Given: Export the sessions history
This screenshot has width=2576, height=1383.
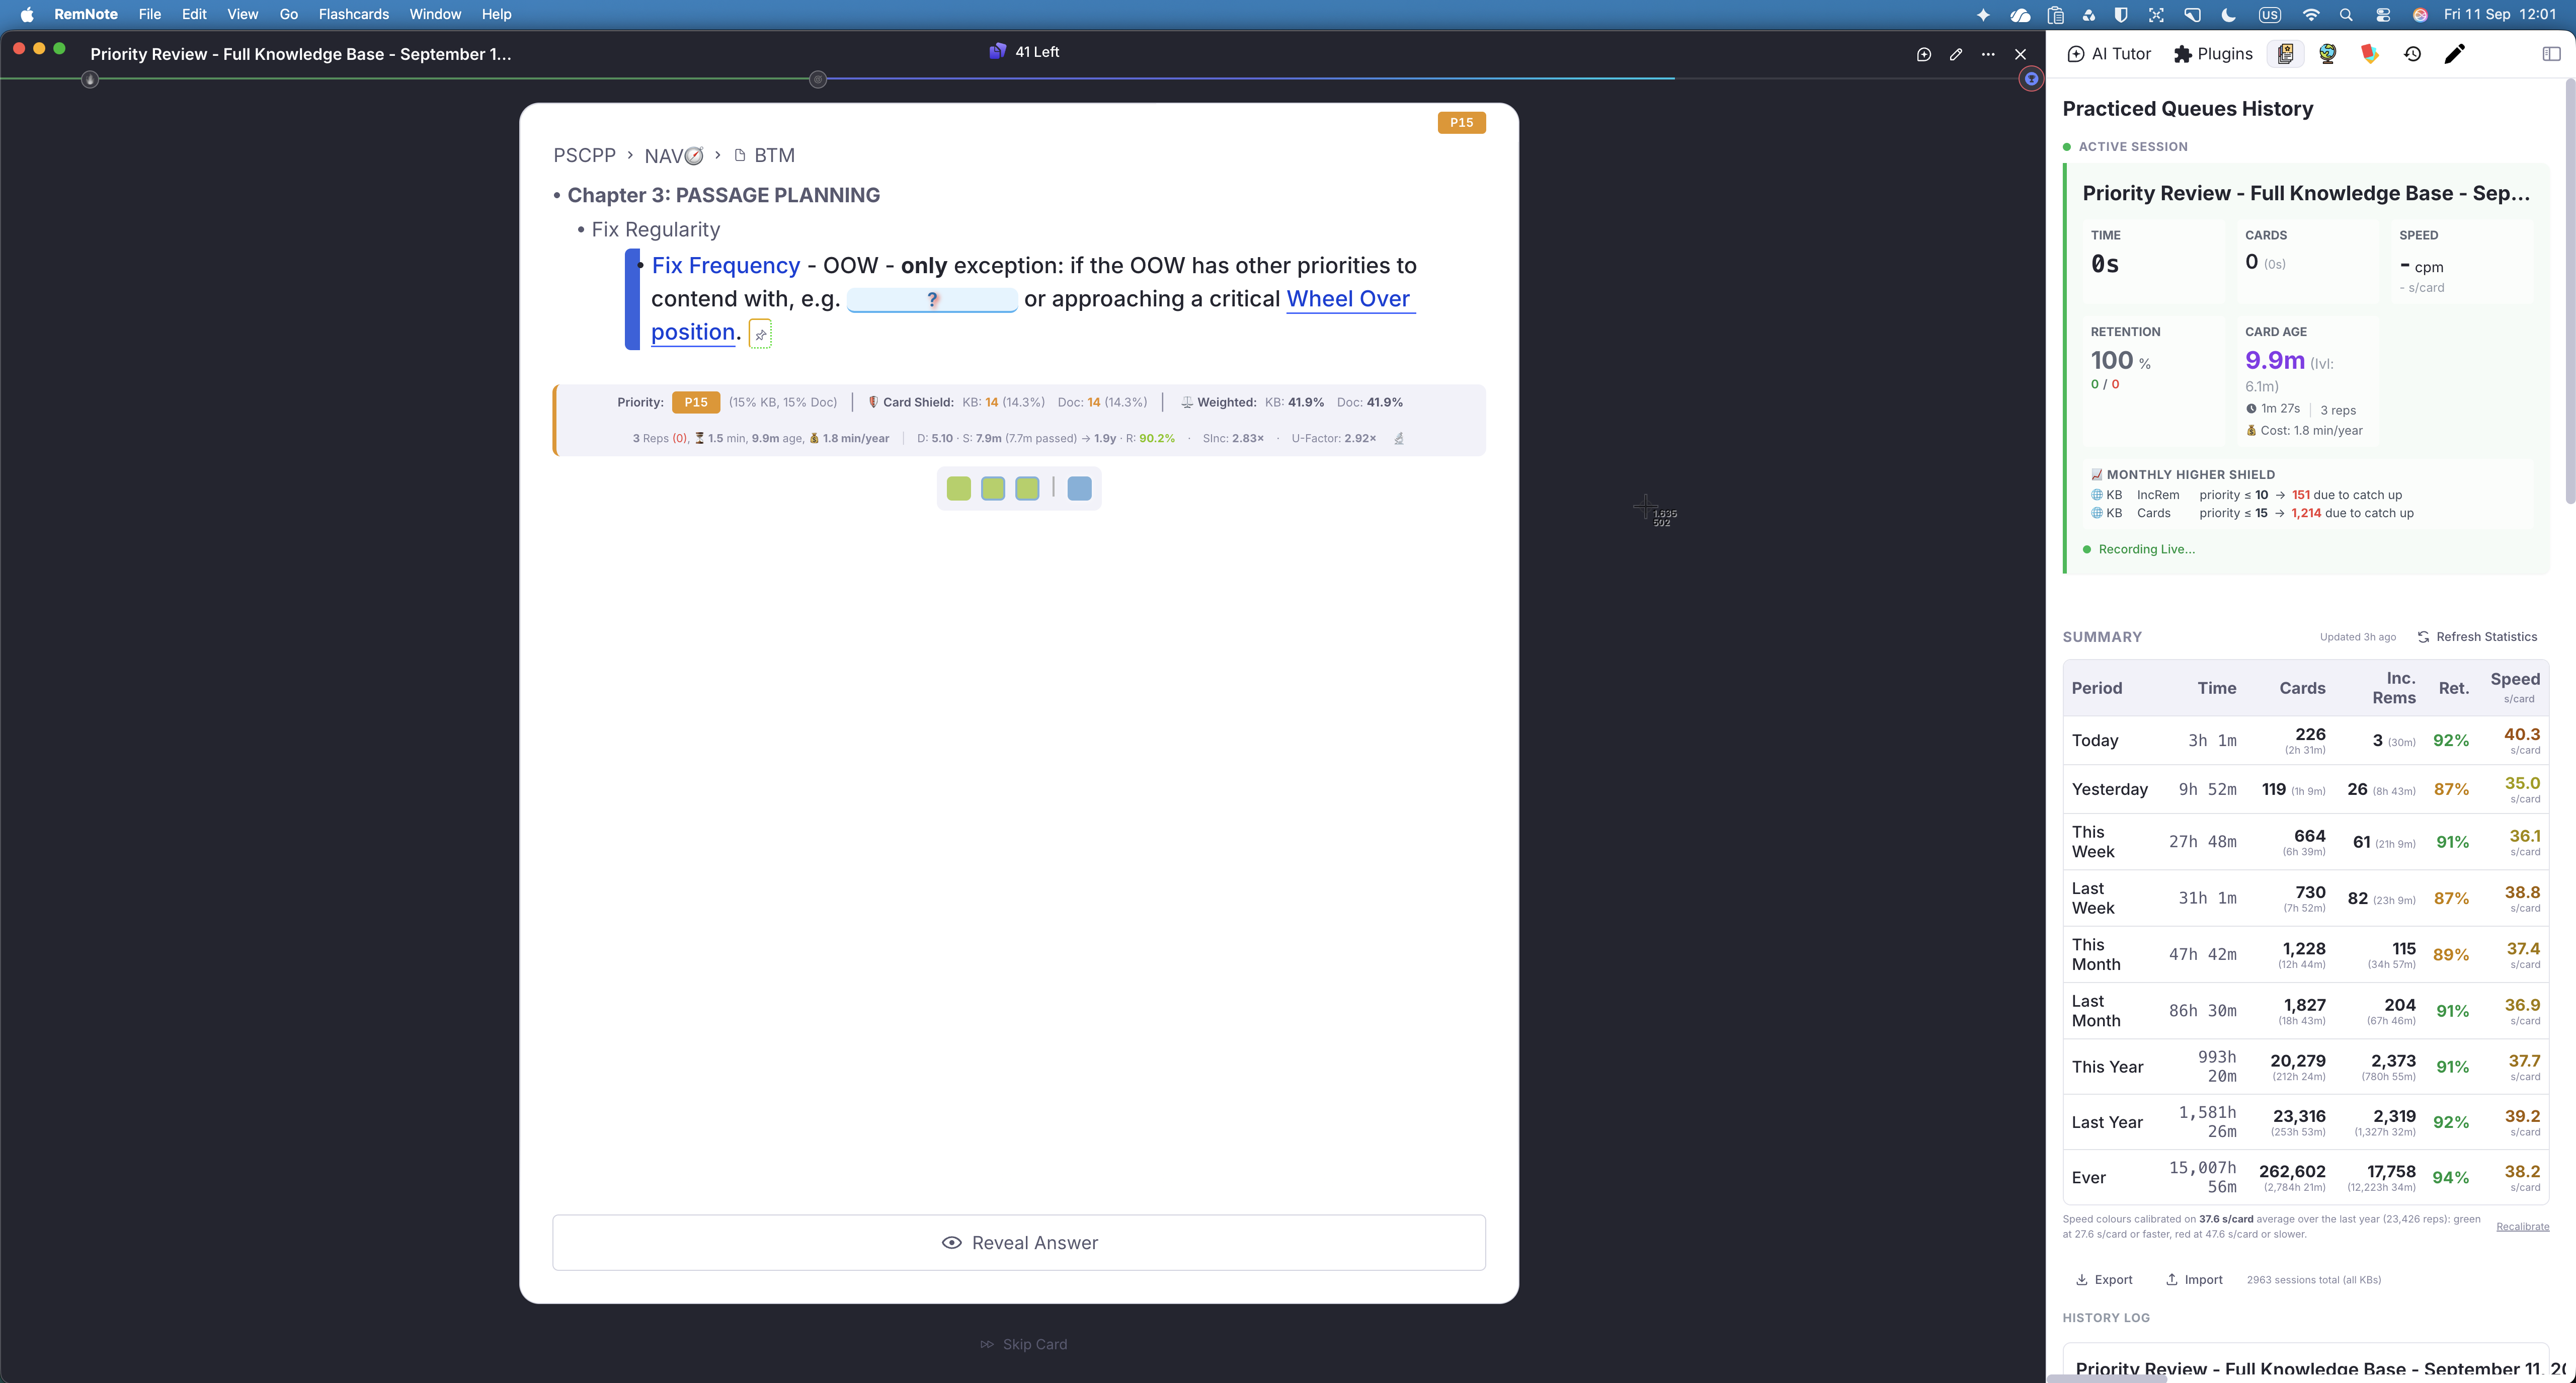Looking at the screenshot, I should click(x=2104, y=1279).
